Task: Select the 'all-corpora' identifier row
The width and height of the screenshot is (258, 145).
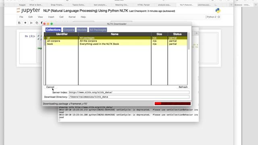Action: (x=62, y=41)
